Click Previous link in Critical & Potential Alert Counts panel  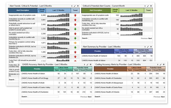coord(144,38)
